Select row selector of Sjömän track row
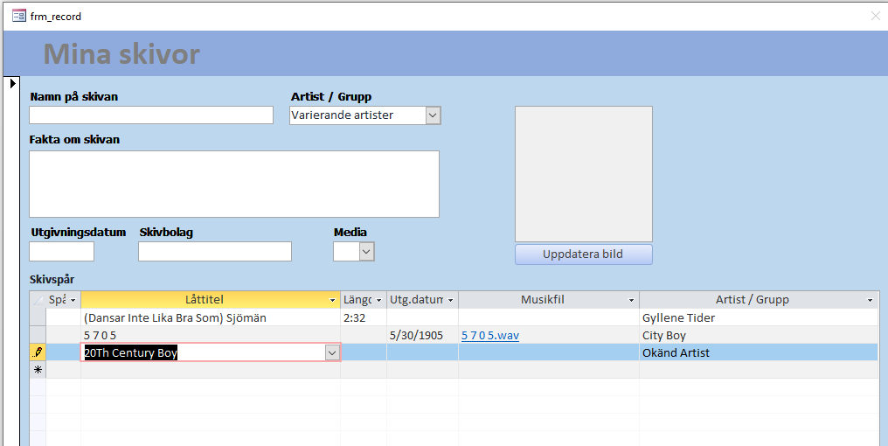This screenshot has height=446, width=888. click(x=38, y=317)
